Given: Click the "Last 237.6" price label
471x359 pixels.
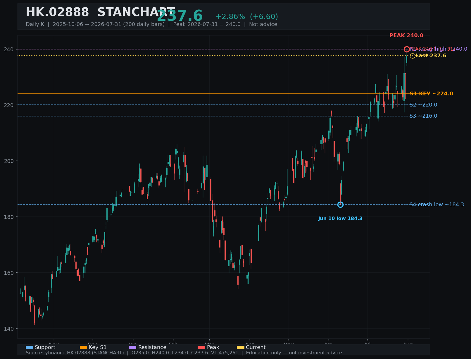Looking at the screenshot, I should click(431, 56).
